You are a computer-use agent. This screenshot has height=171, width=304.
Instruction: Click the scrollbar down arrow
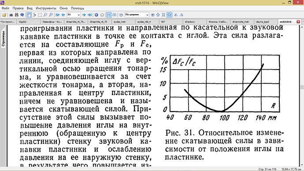302,165
